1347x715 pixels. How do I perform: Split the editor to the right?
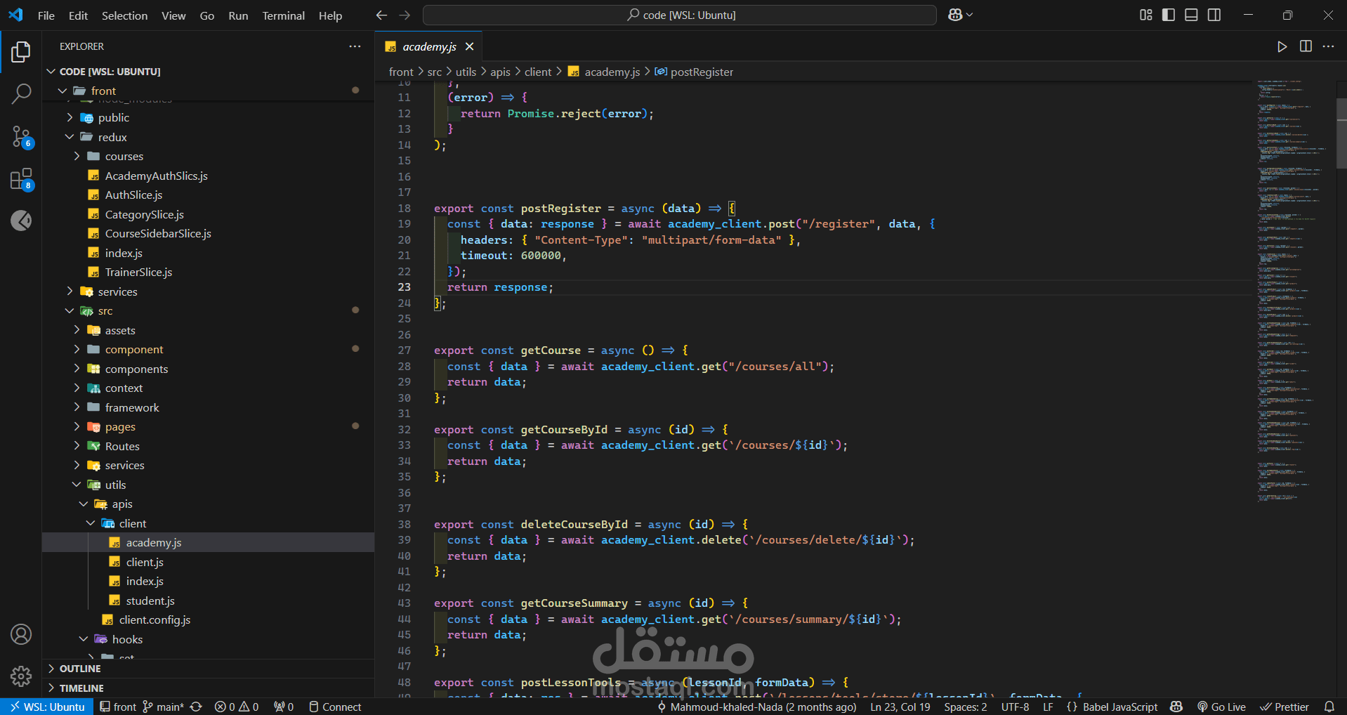pos(1306,46)
